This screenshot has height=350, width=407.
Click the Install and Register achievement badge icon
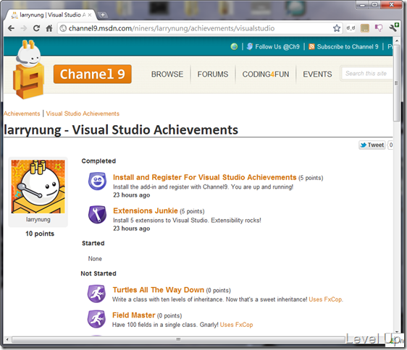tap(97, 181)
